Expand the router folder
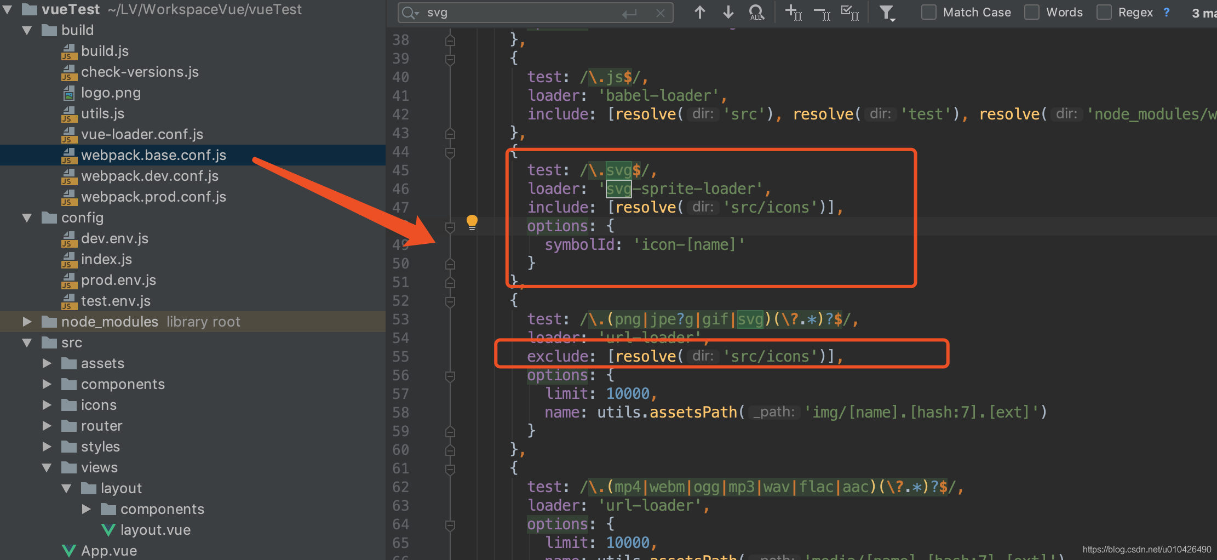 tap(47, 425)
